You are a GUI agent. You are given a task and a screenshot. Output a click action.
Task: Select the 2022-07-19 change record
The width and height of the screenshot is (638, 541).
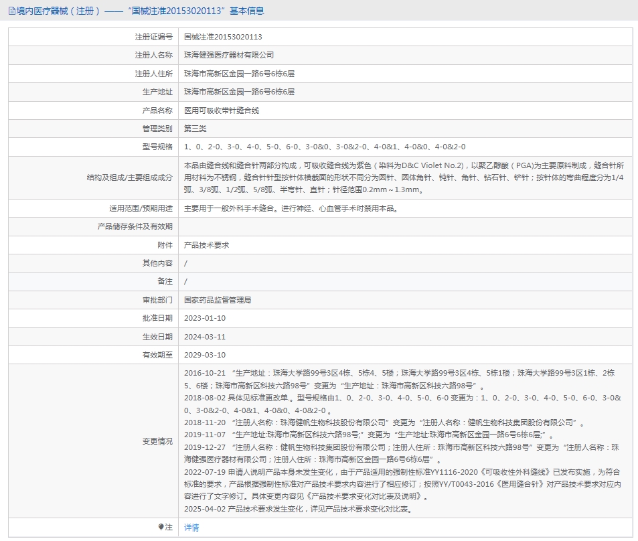(x=402, y=484)
